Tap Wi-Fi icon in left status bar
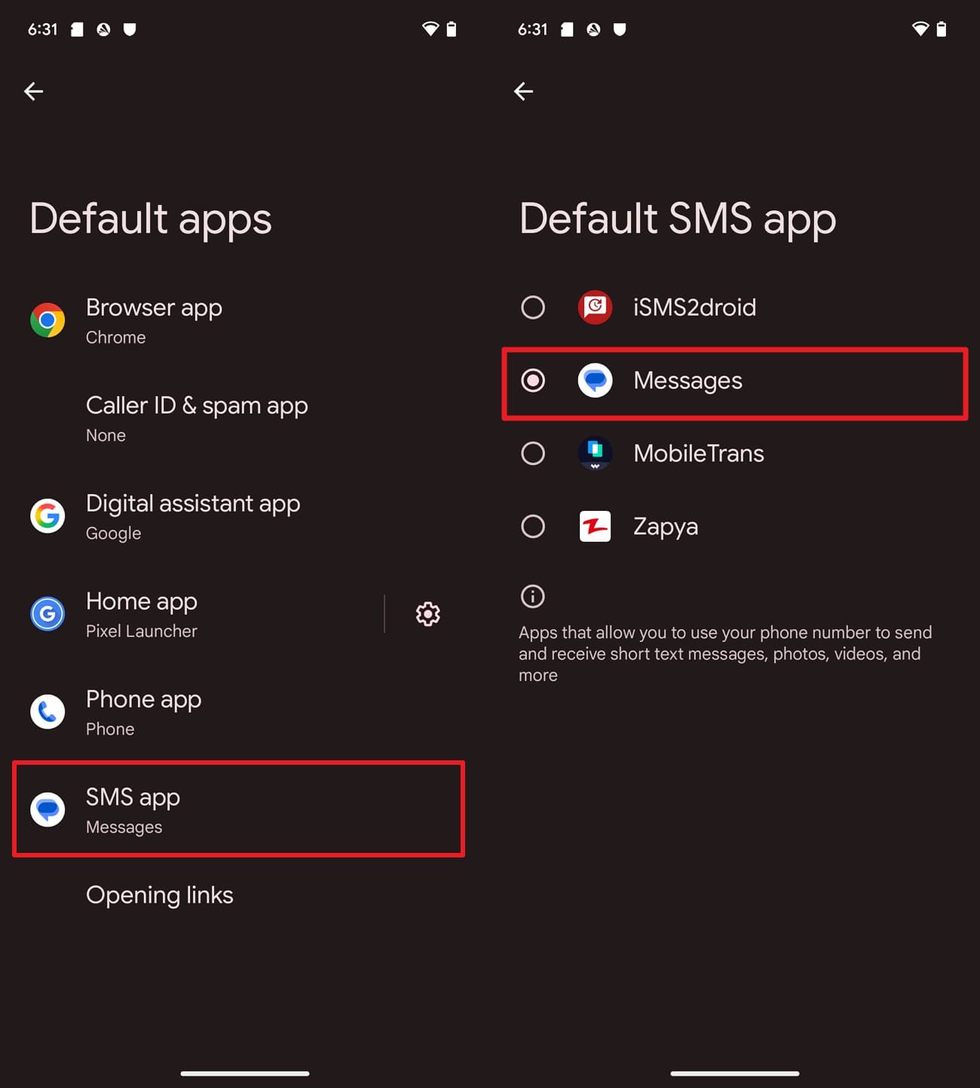This screenshot has height=1088, width=980. point(430,29)
